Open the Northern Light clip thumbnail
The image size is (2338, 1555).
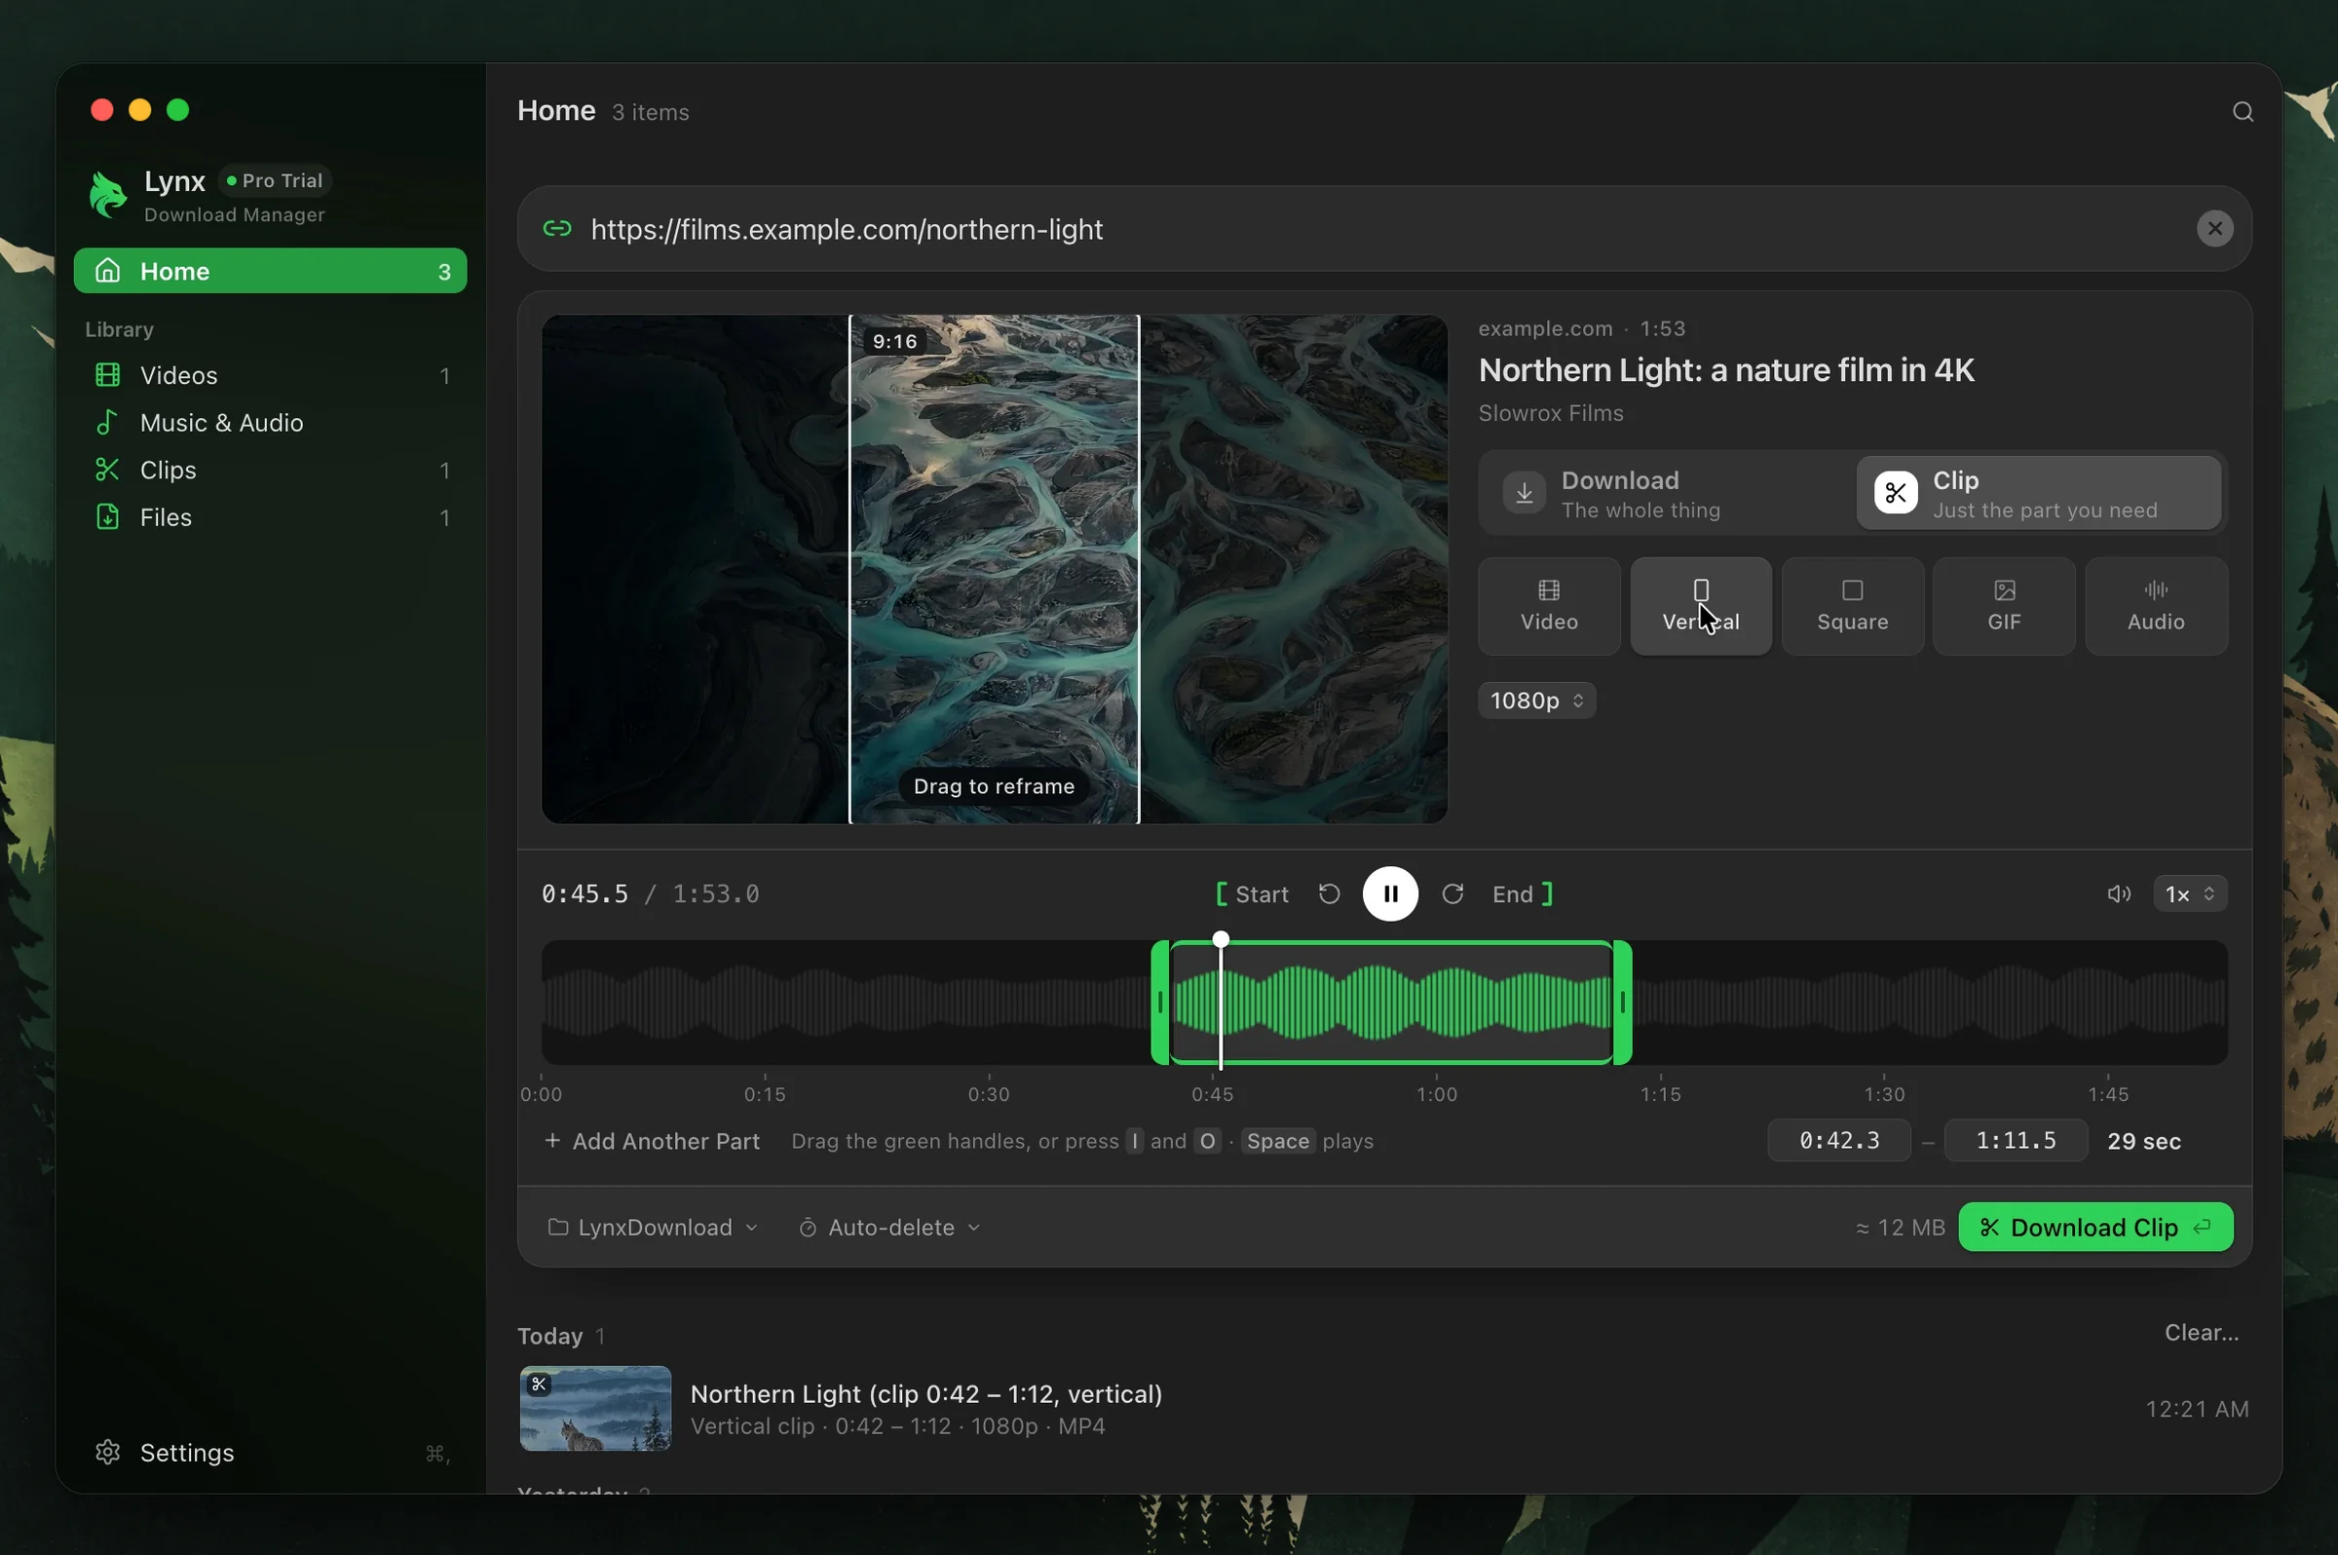pyautogui.click(x=595, y=1408)
